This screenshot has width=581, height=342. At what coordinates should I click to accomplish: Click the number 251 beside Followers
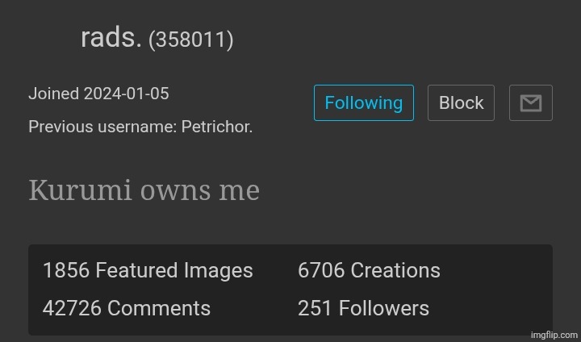(316, 308)
